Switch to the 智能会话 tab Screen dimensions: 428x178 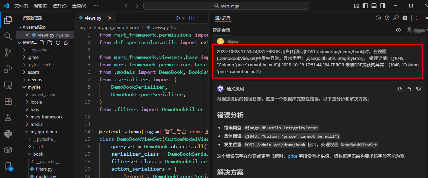click(x=221, y=30)
